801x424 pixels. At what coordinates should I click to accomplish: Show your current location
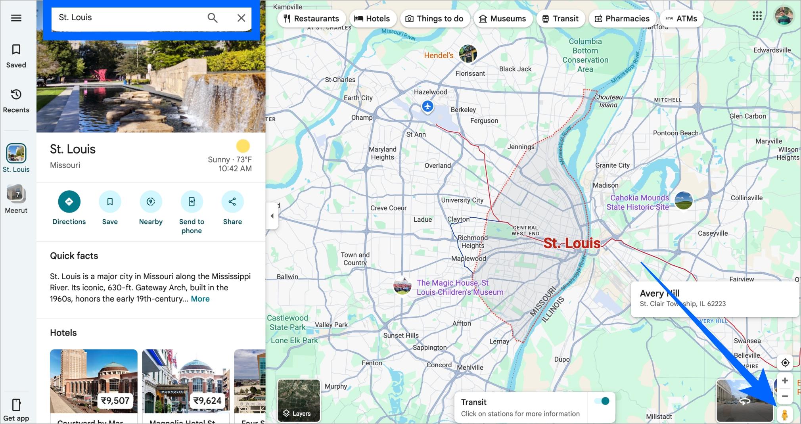(785, 363)
